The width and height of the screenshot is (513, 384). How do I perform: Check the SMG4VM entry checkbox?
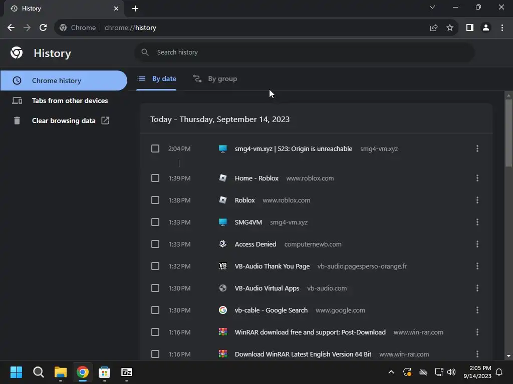[155, 222]
